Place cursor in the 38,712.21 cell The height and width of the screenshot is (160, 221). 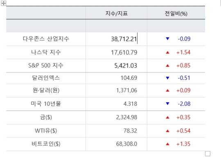tap(116, 39)
